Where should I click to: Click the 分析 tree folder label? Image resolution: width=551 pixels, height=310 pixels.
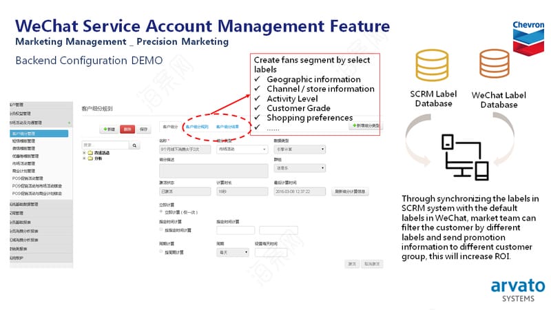98,158
